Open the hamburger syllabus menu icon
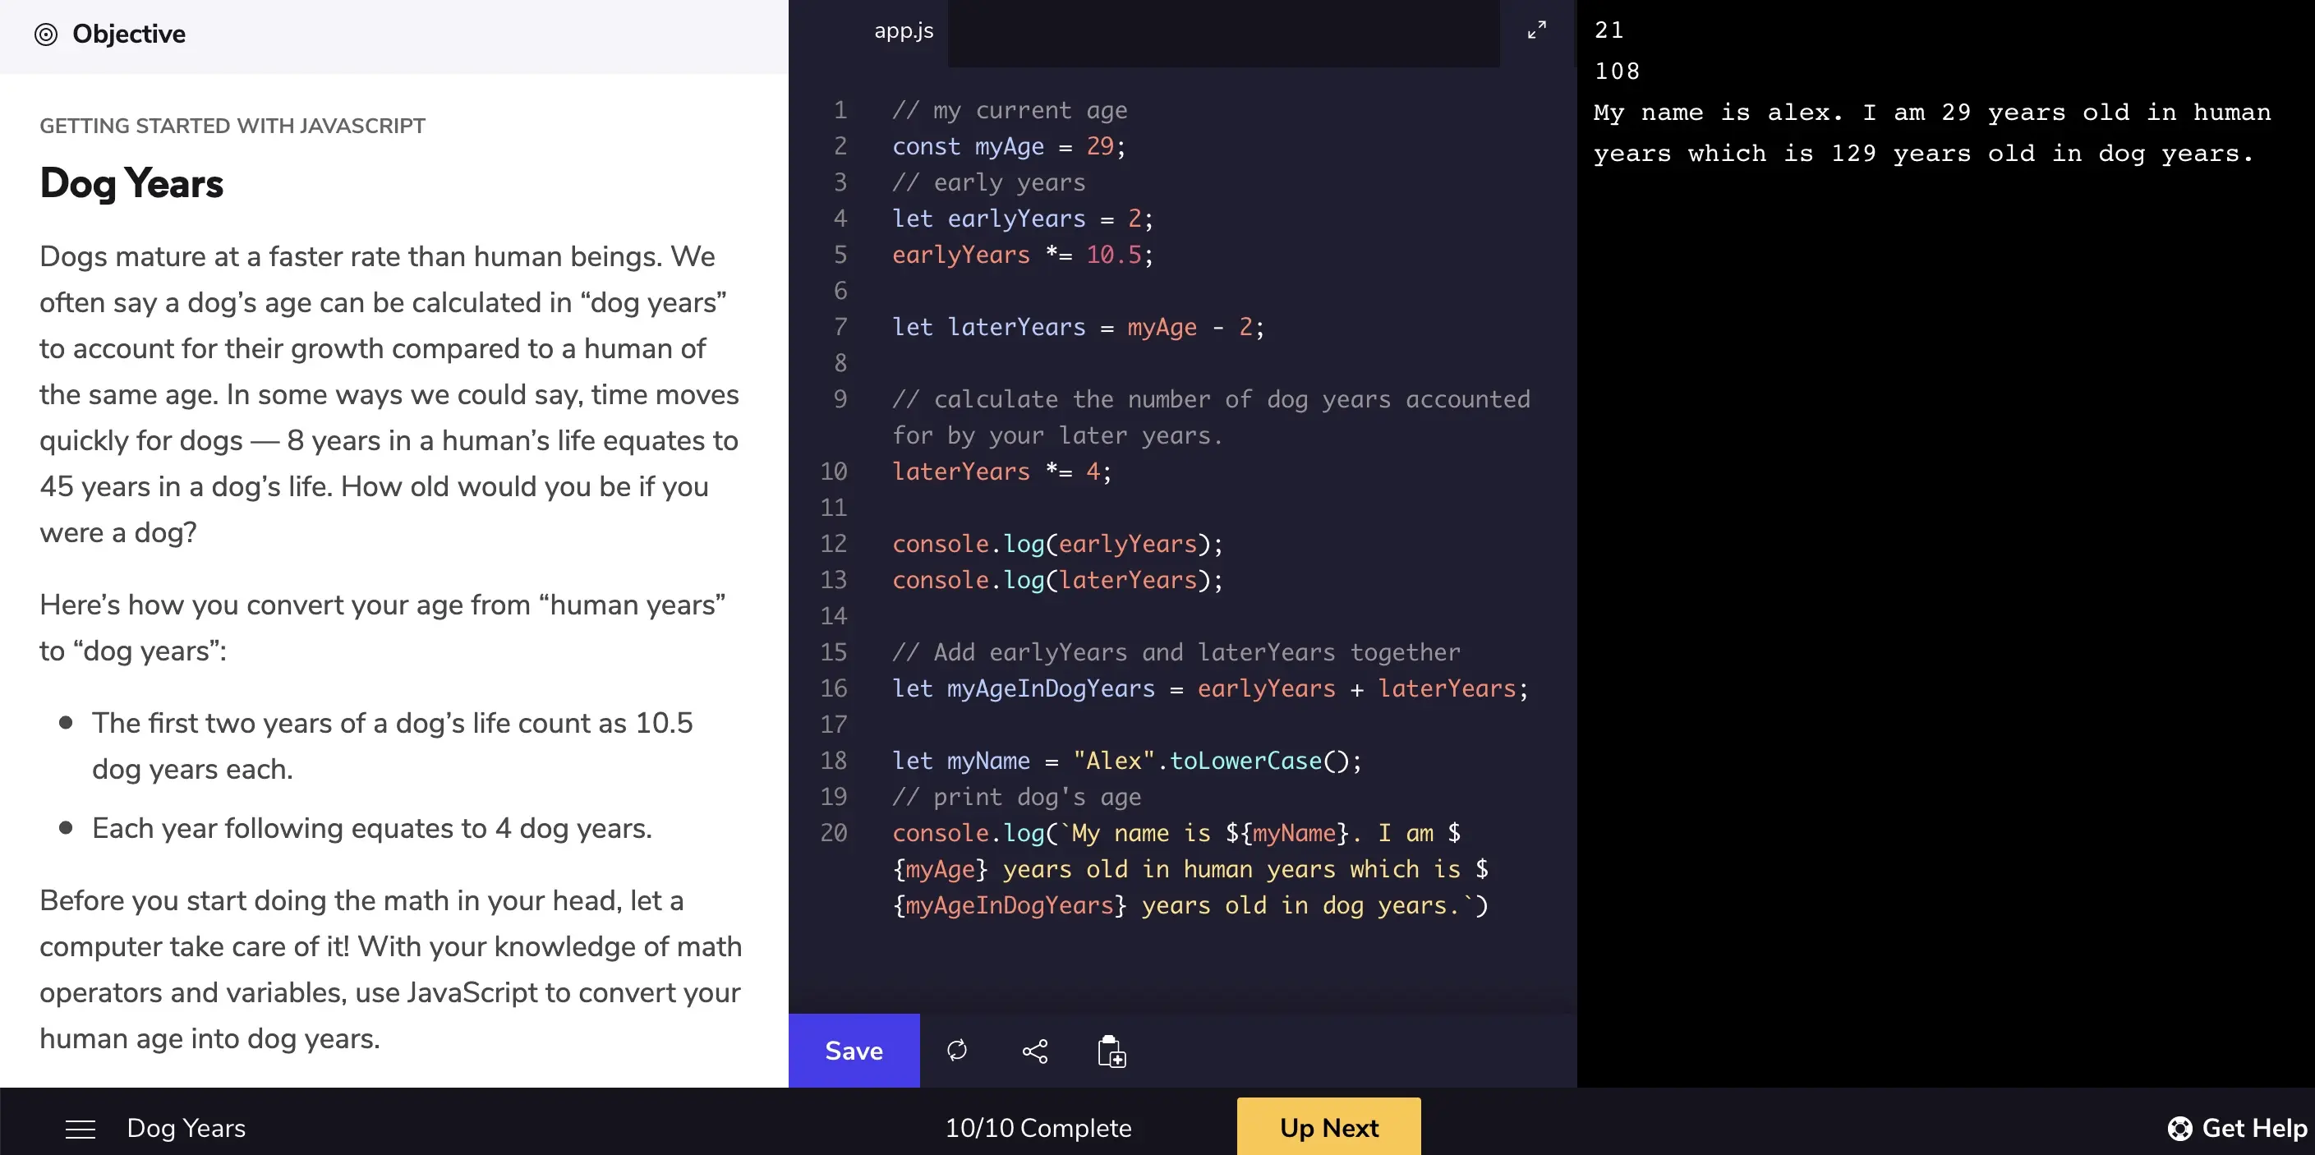Viewport: 2315px width, 1155px height. (80, 1129)
